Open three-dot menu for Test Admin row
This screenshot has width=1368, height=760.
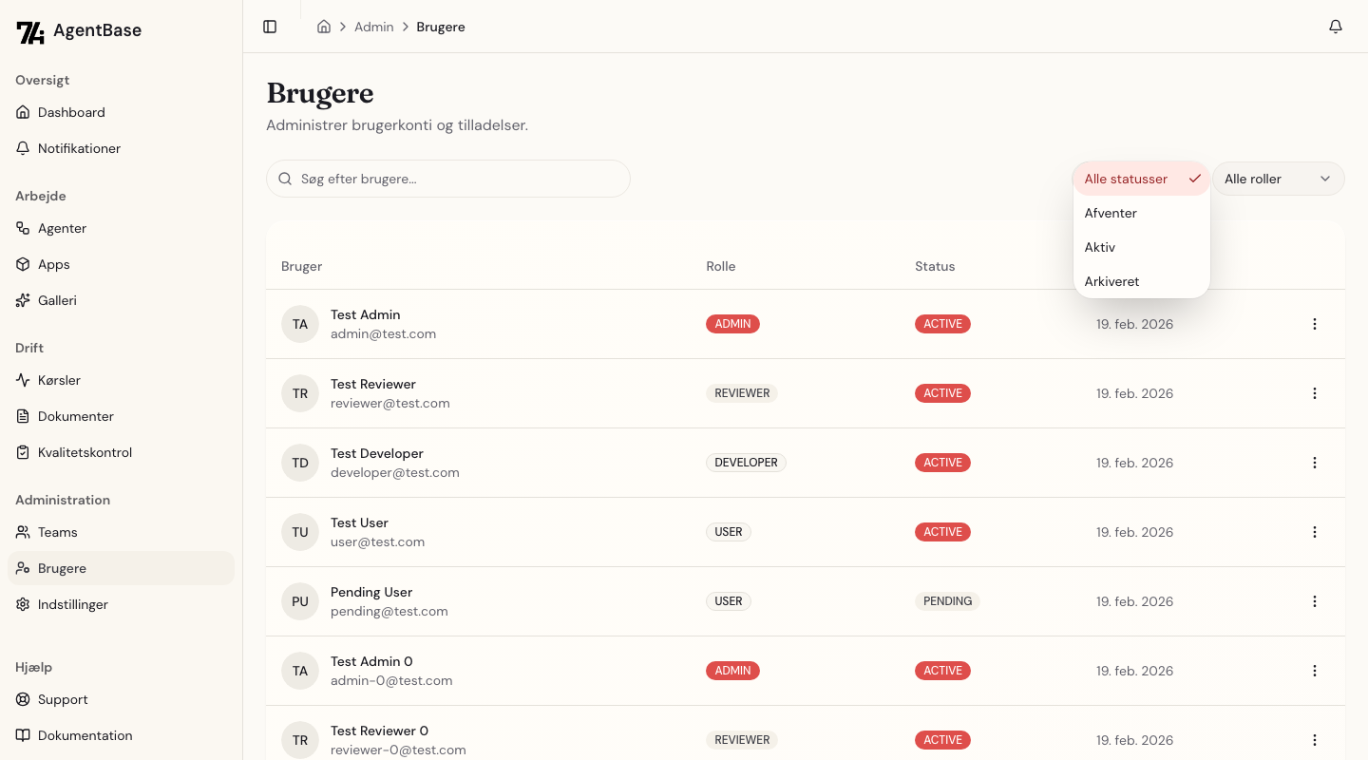click(x=1314, y=324)
